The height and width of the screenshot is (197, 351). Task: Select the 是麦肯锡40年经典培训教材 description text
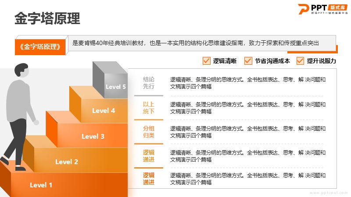(x=195, y=43)
